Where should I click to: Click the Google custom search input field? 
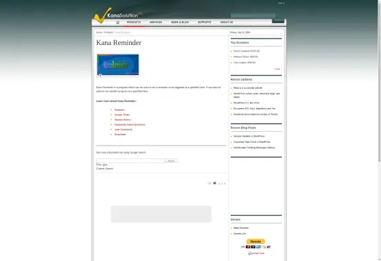point(130,161)
